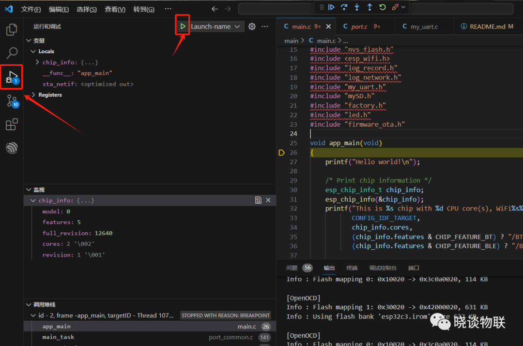Open the 查看(V) menu
This screenshot has height=346, width=523.
115,9
